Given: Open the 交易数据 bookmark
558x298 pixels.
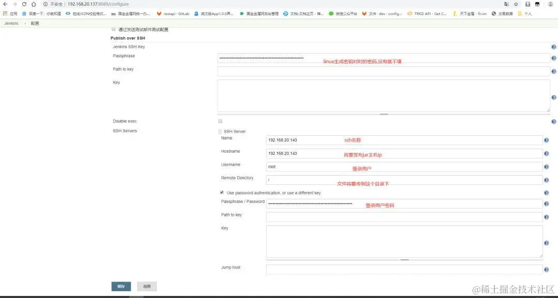Looking at the screenshot, I should click(x=503, y=14).
